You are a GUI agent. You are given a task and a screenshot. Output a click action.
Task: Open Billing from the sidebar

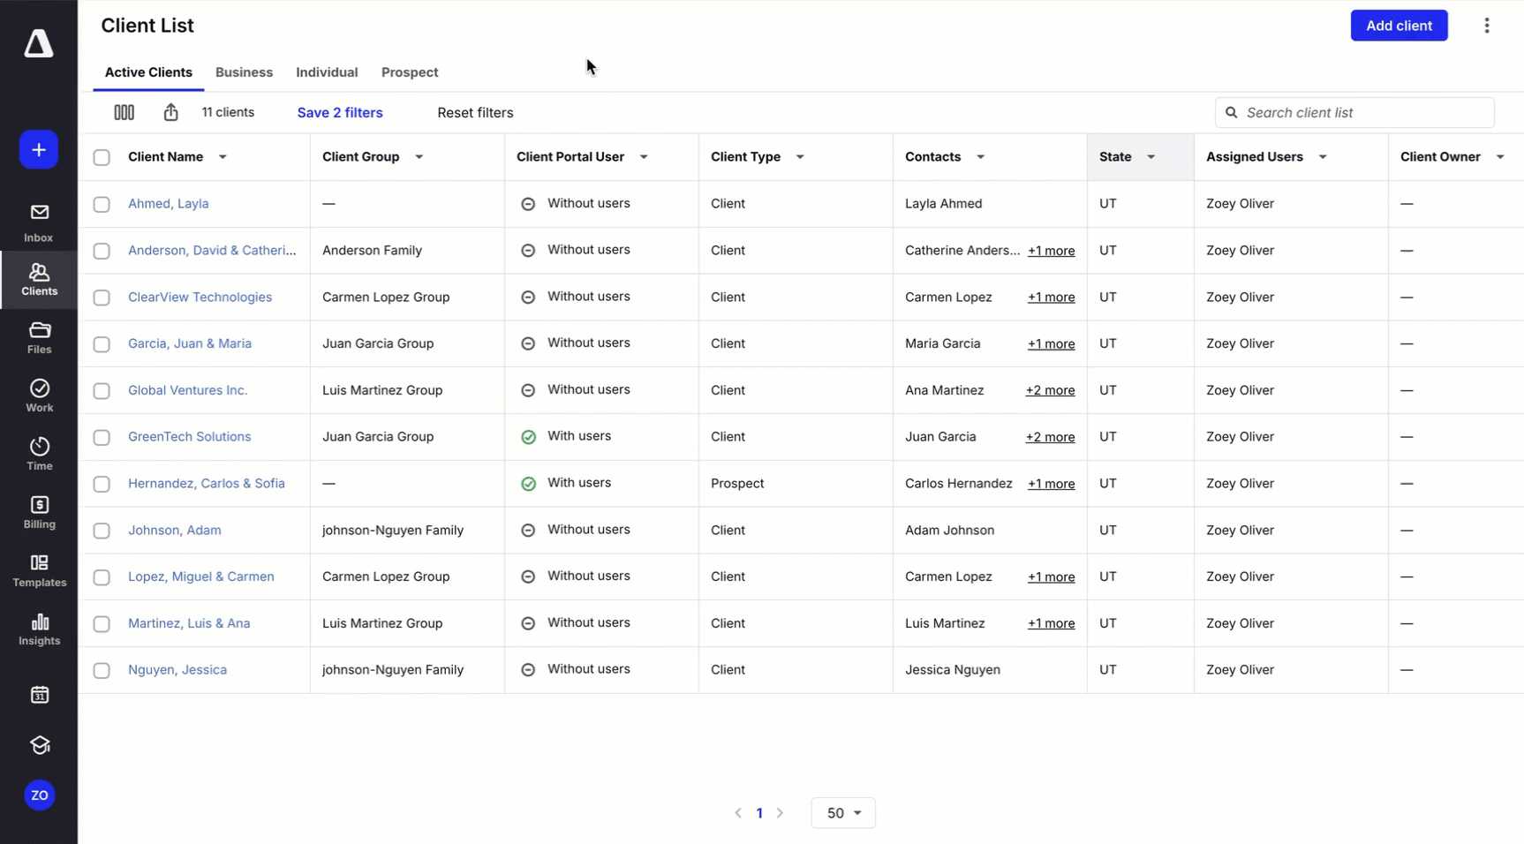click(x=39, y=512)
